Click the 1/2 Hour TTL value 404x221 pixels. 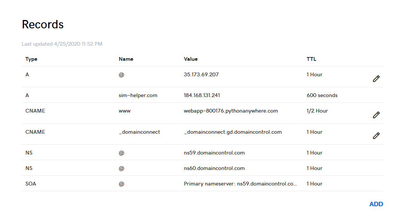pos(317,111)
